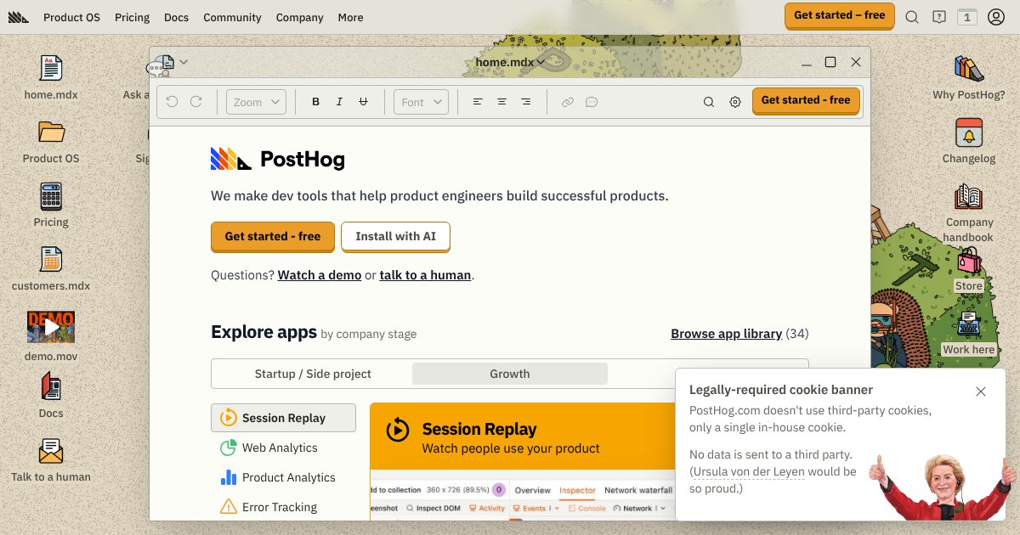Expand the home.mdx title dropdown chevron
Screen dimensions: 1020x535
click(x=541, y=62)
